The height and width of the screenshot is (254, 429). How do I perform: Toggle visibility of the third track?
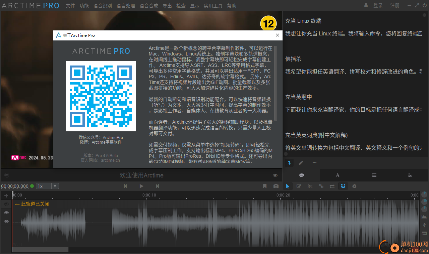[x=6, y=221]
